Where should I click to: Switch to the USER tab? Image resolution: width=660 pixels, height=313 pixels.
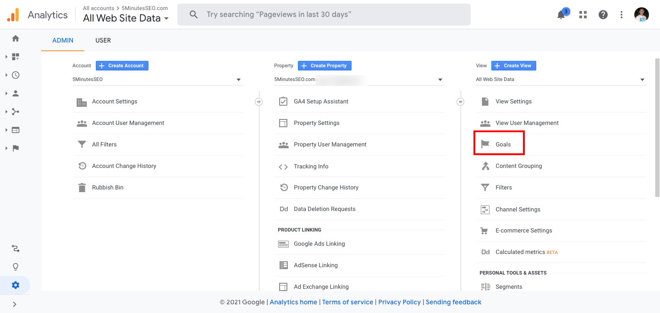click(103, 40)
